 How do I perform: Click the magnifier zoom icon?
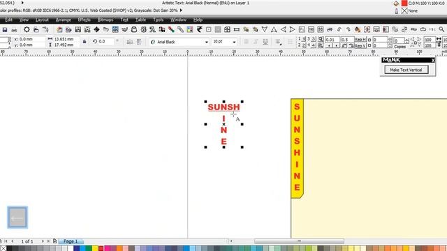(441, 29)
